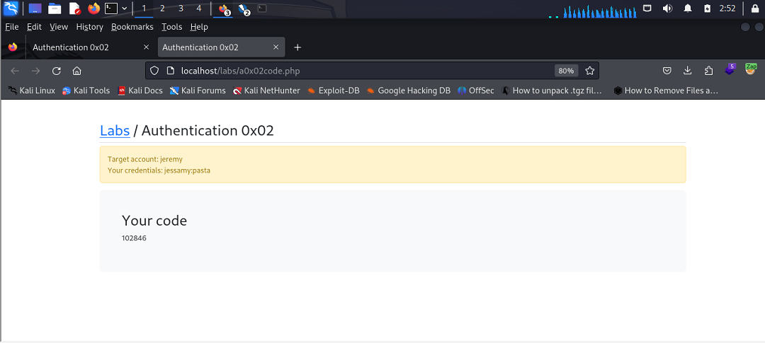
Task: Open the File menu
Action: [12, 27]
